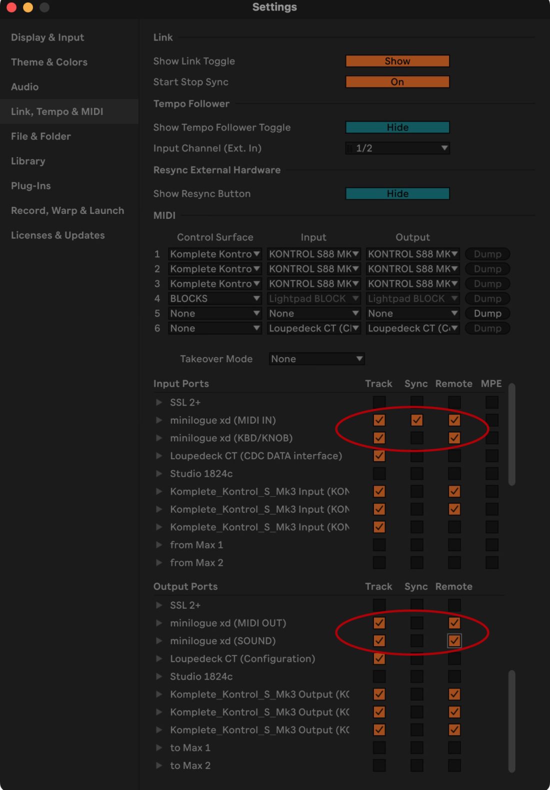
Task: Enable MPE for minilogue xd (KBD/KNOB)
Action: 492,438
